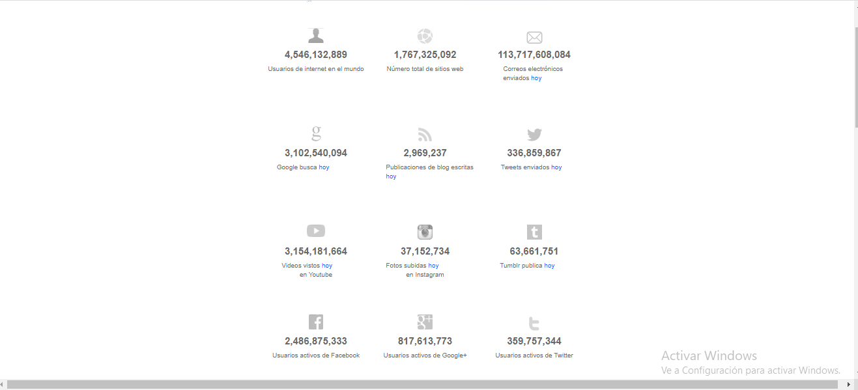Screen dimensions: 858x390
Task: Click the total websites globe icon
Action: (x=425, y=36)
